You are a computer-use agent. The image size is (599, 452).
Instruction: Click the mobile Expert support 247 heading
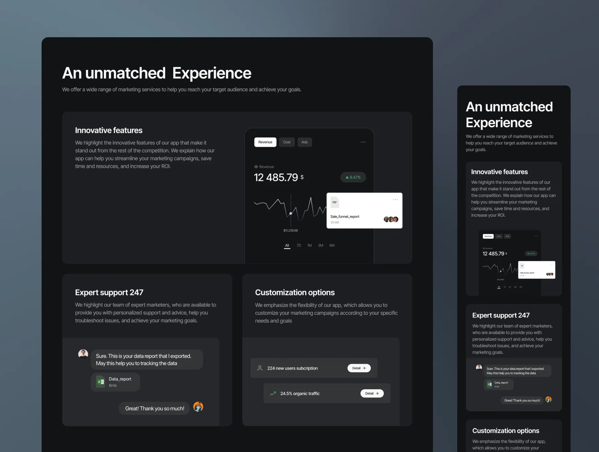click(x=501, y=315)
